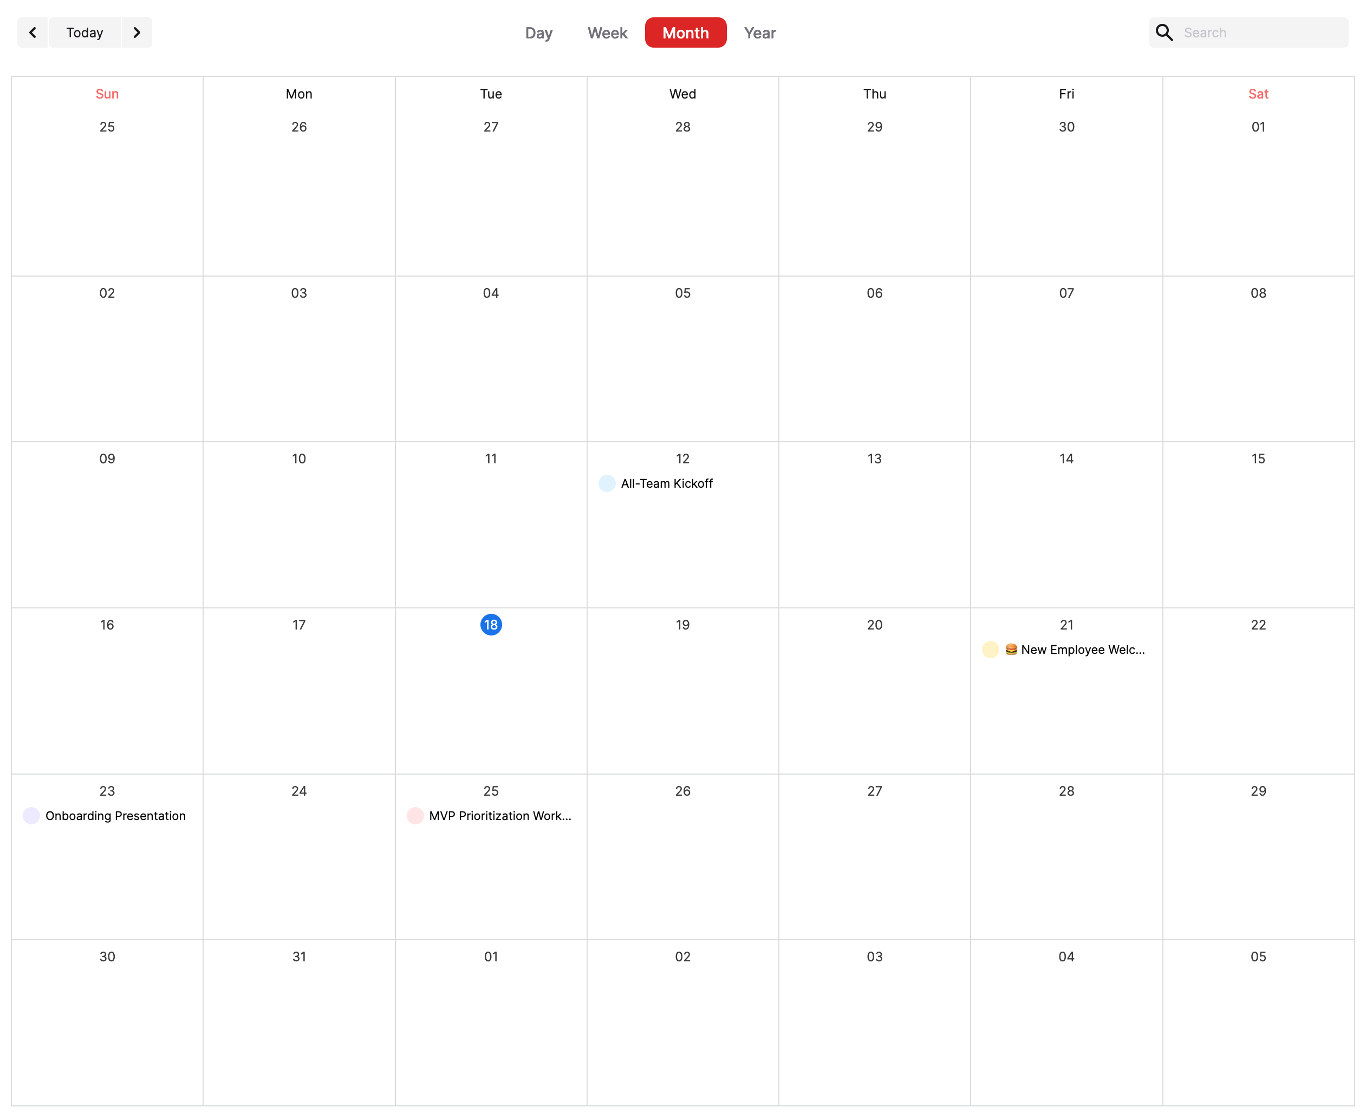1366x1114 pixels.
Task: Click the search magnifier icon
Action: pos(1164,32)
